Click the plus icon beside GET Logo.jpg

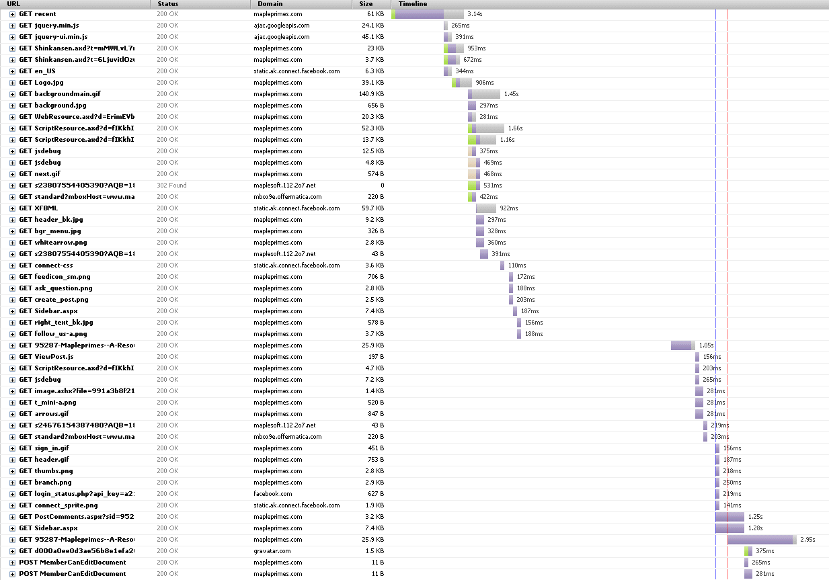[x=12, y=83]
